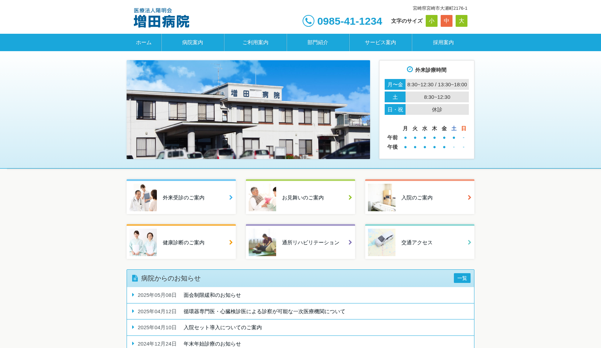Screen dimensions: 601x348
Task: Click the clock icon beside 外来診療時間
Action: 409,70
